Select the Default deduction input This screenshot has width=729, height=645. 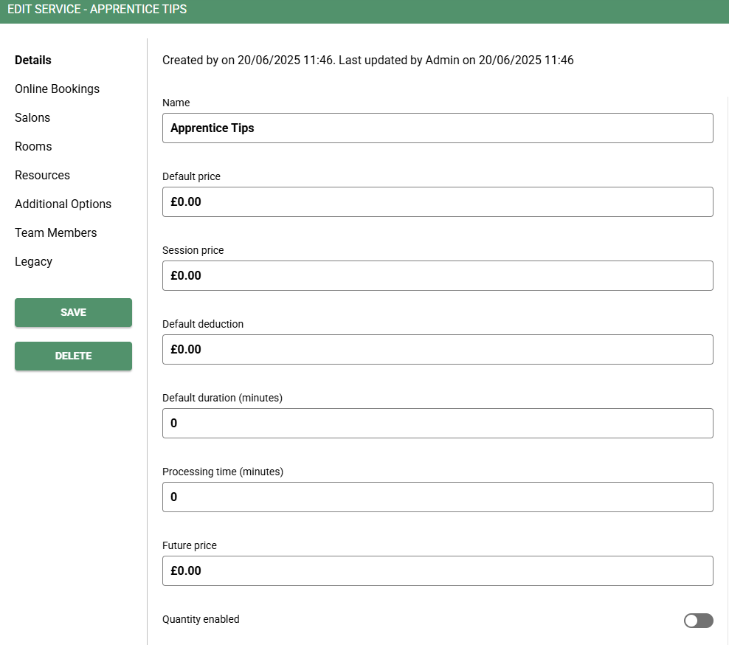[438, 349]
